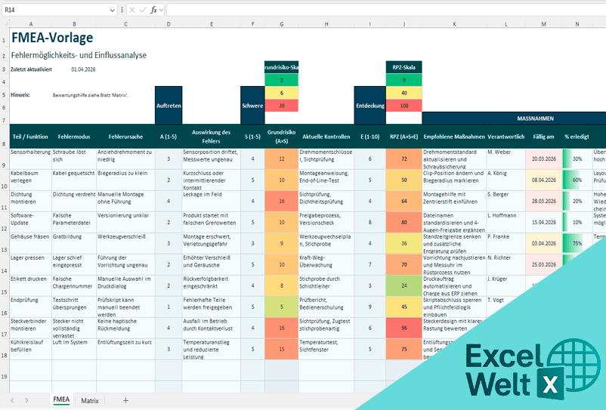Select column D header

click(x=169, y=24)
